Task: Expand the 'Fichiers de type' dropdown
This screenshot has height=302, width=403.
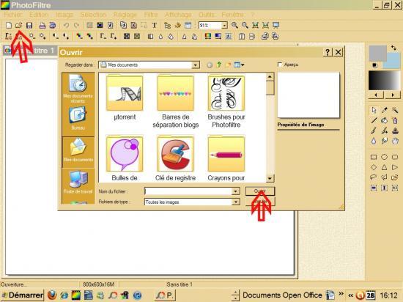Action: pos(236,202)
